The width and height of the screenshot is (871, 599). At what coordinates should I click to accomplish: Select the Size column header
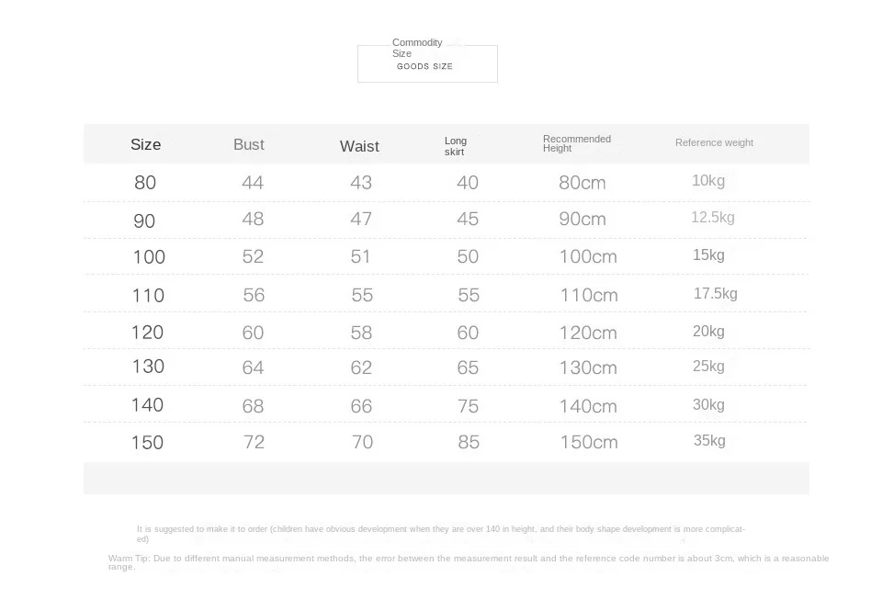click(x=145, y=144)
